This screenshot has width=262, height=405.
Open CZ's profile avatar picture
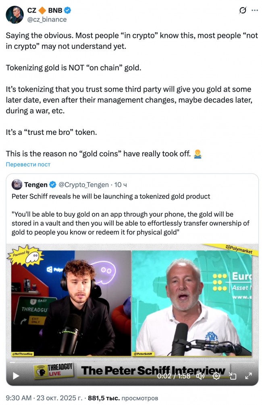click(15, 15)
